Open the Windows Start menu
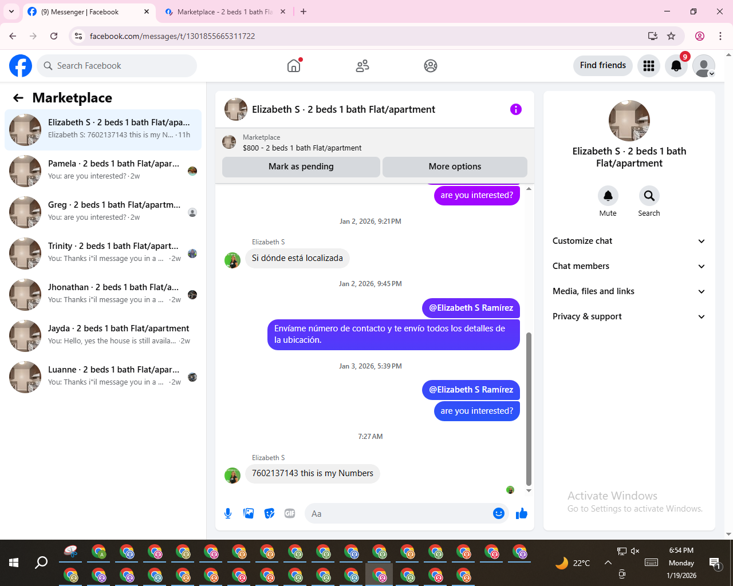733x586 pixels. [x=14, y=563]
